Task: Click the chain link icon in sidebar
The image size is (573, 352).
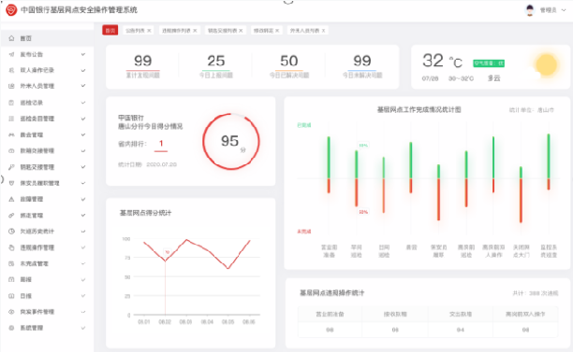Action: (11, 216)
